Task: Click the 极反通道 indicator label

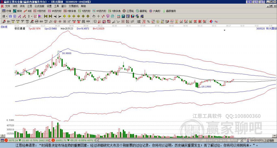Action: click(x=20, y=28)
